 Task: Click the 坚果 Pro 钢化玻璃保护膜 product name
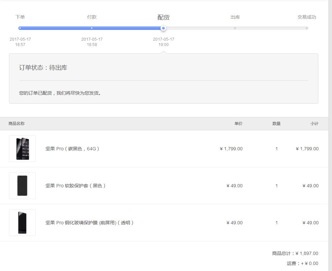pos(89,223)
